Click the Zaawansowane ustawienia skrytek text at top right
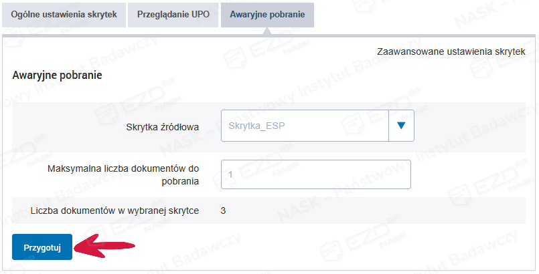The width and height of the screenshot is (539, 274). 451,51
